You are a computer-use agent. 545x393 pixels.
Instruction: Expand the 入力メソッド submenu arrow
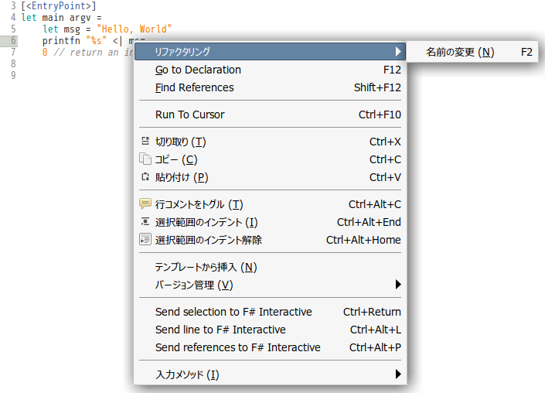(x=398, y=374)
